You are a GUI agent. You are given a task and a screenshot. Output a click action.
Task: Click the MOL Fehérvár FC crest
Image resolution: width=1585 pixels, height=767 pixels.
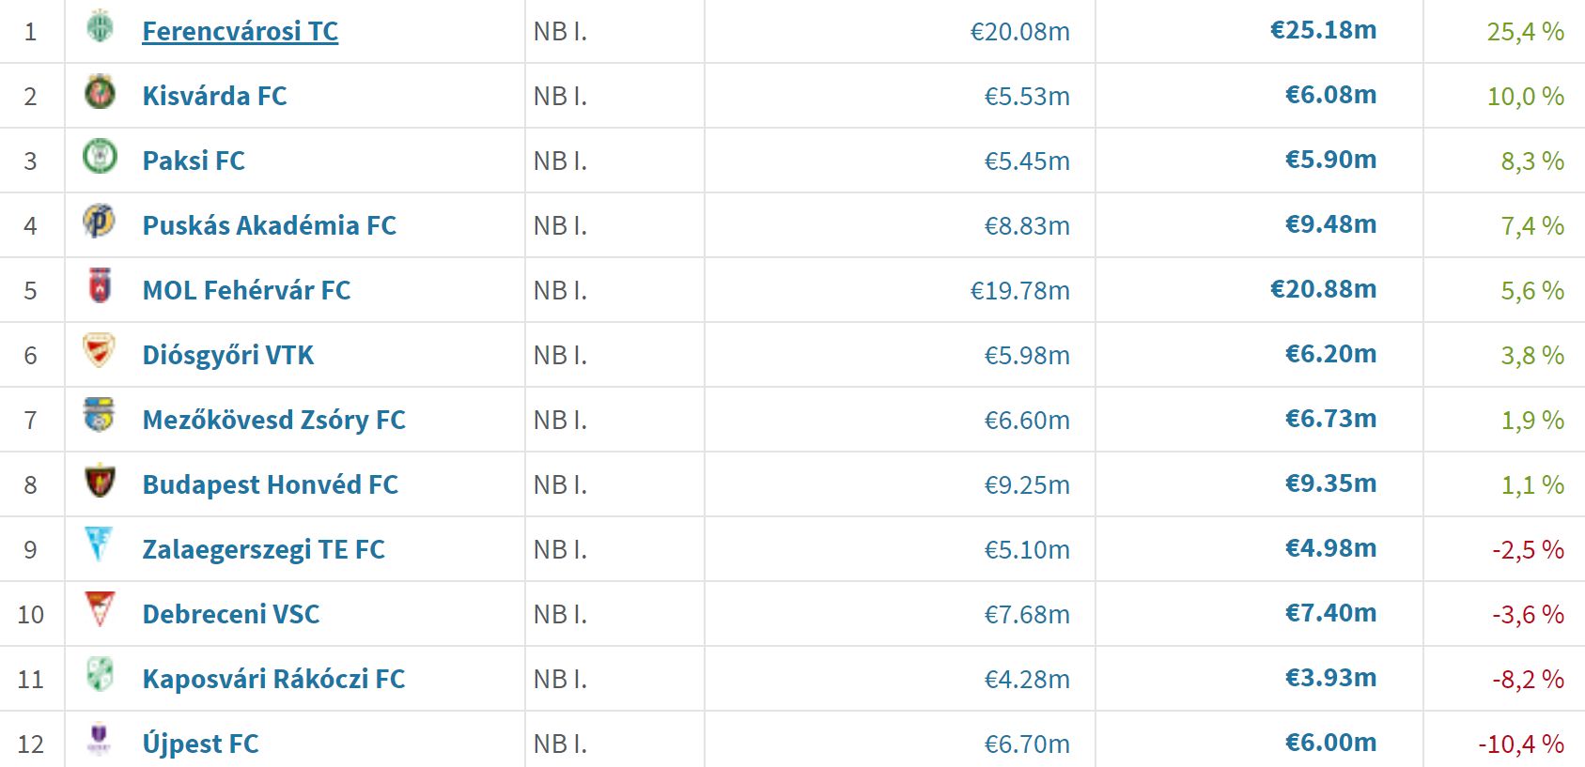(x=100, y=285)
